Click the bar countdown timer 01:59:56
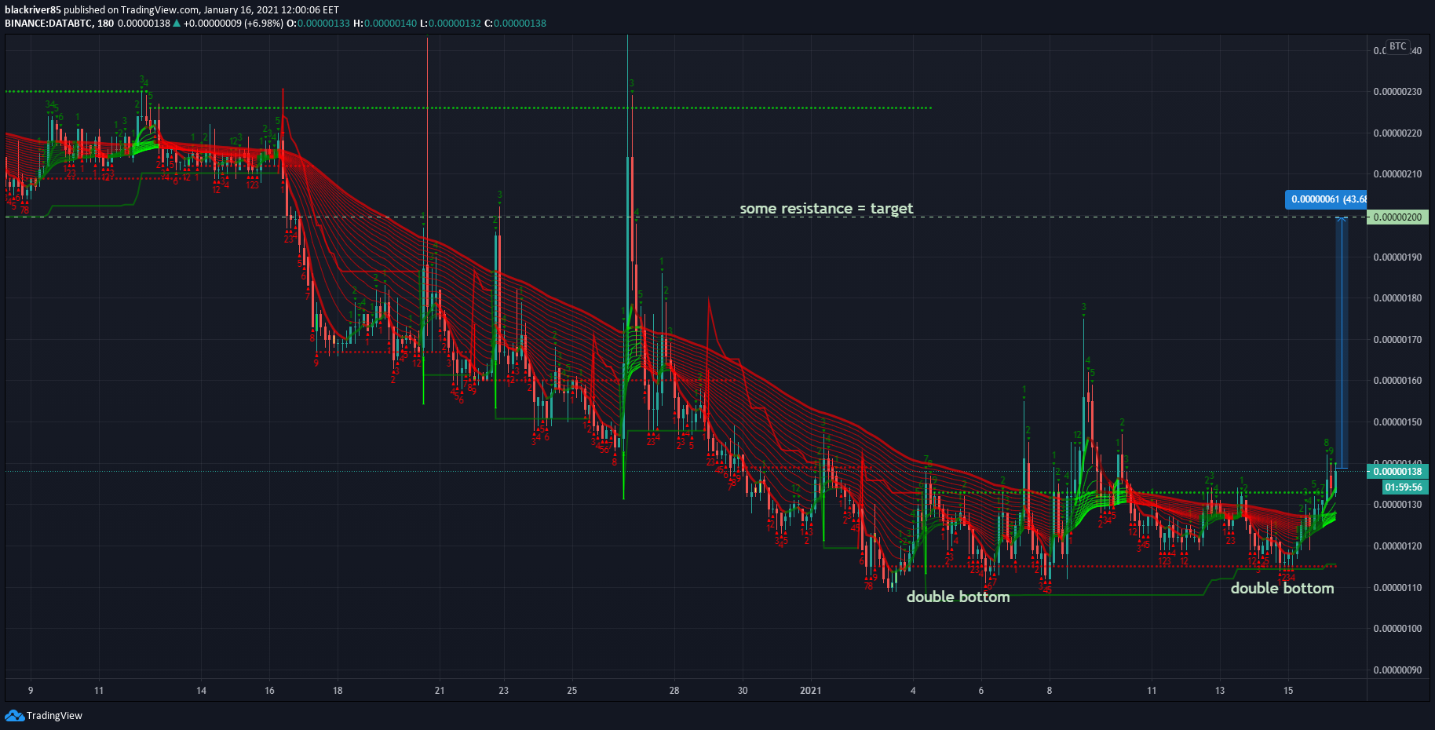 click(x=1404, y=487)
